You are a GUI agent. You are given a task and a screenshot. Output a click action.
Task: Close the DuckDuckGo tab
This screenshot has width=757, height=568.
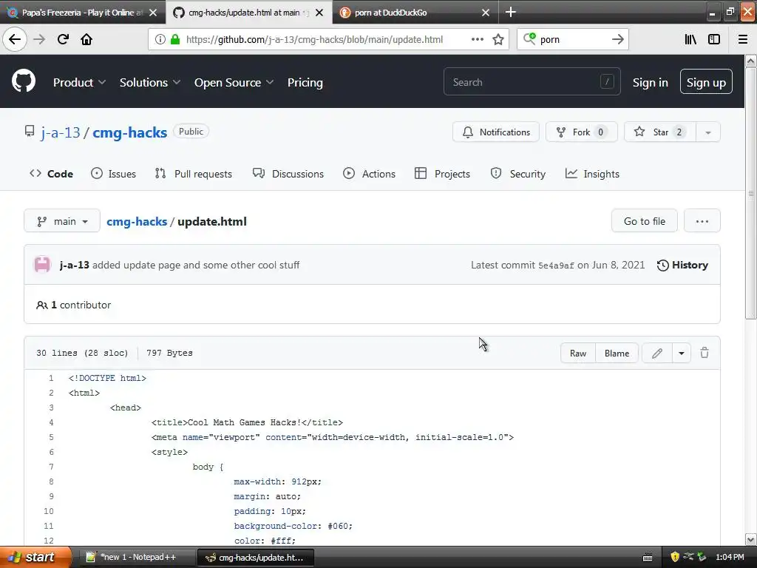coord(486,13)
